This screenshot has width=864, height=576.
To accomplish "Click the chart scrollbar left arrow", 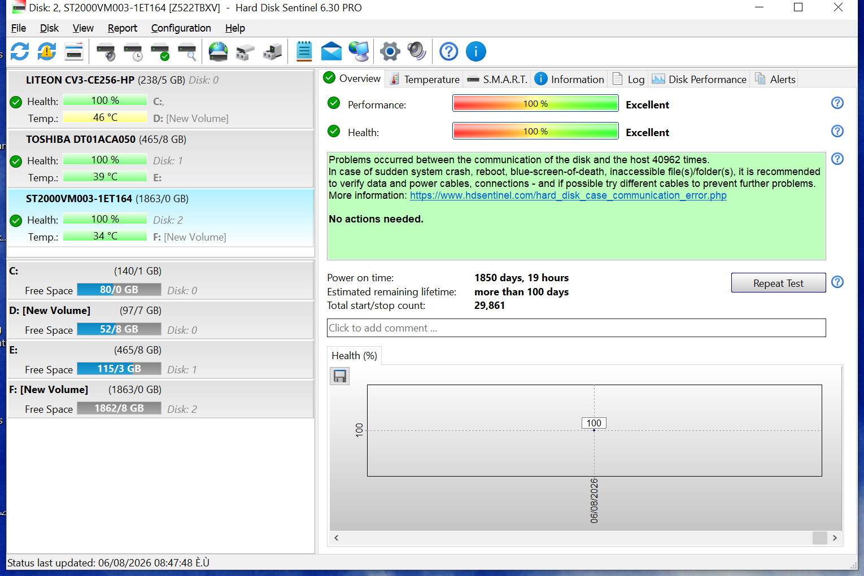I will [337, 538].
